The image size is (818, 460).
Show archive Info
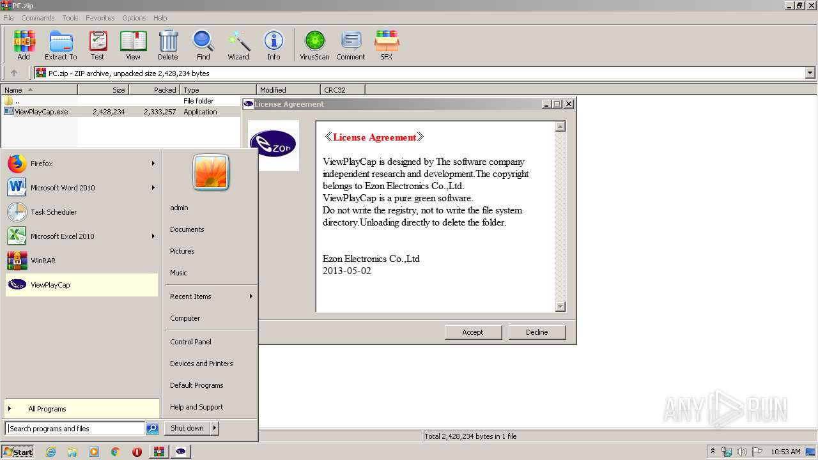tap(274, 45)
